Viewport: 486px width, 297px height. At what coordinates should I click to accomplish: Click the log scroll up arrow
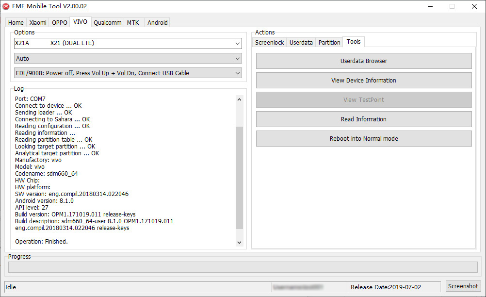coord(239,99)
